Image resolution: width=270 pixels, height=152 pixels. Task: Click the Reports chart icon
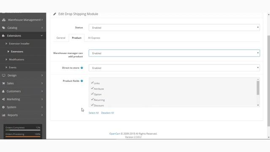[4, 115]
